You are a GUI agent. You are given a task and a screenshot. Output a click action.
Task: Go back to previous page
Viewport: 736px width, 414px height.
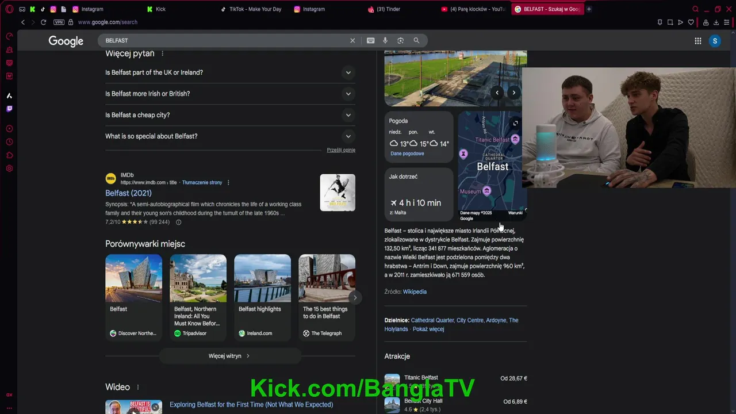coord(23,22)
